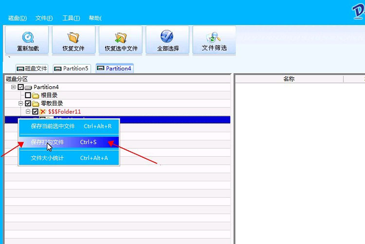Click the red X icon beside $$$Folder11
The image size is (365, 244).
[x=43, y=111]
